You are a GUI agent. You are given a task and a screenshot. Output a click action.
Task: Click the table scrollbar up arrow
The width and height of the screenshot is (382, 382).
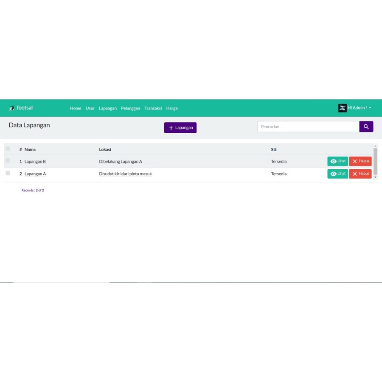376,146
